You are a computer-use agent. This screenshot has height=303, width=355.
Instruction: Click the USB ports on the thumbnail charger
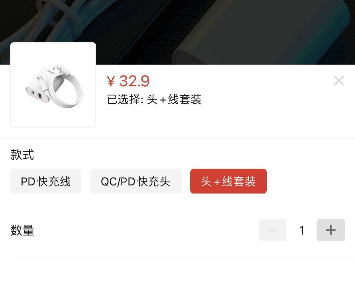[37, 95]
